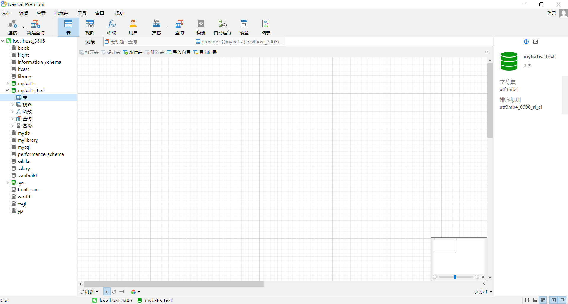Click the search magnifier in the objects pane
This screenshot has width=568, height=304.
pos(487,53)
